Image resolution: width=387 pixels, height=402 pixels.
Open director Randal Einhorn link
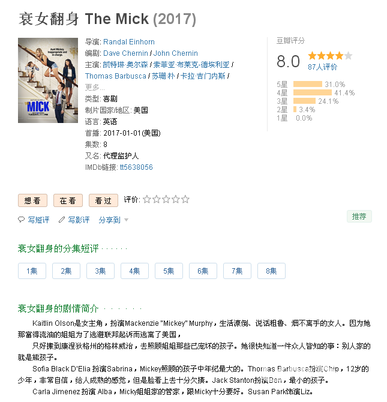tap(129, 42)
